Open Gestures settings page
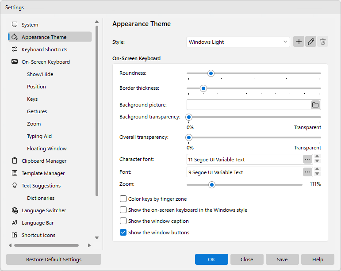This screenshot has height=271, width=341. tap(37, 111)
